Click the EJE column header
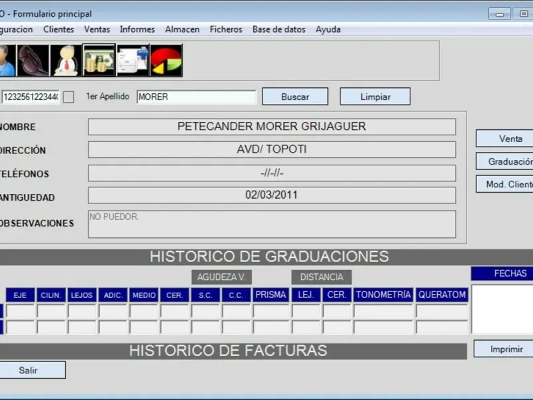 (20, 295)
